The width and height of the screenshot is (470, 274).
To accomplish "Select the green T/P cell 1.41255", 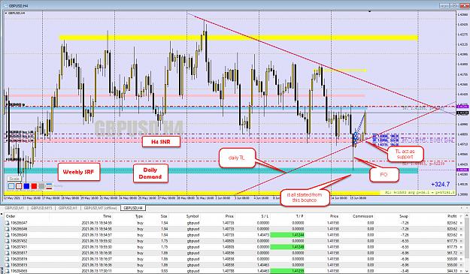I will point(288,271).
